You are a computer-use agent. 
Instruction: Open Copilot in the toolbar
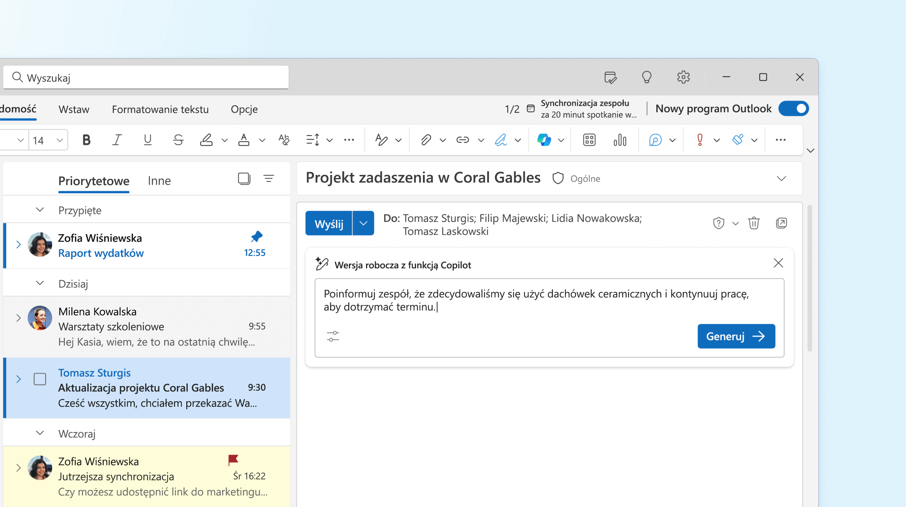(x=544, y=140)
